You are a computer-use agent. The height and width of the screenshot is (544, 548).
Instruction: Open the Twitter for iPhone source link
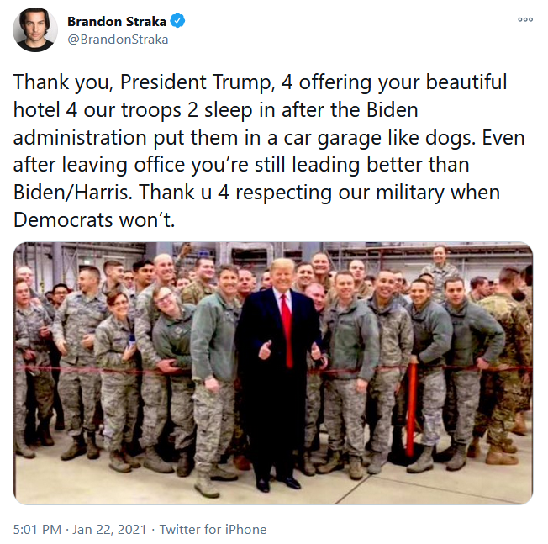pos(213,529)
